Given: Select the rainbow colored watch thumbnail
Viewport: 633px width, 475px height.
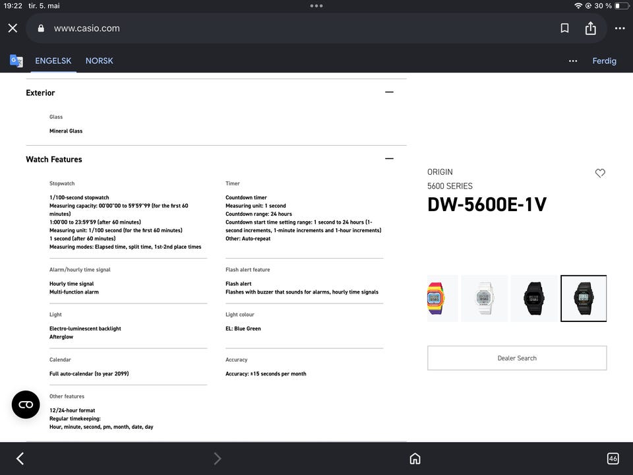Looking at the screenshot, I should pos(442,298).
